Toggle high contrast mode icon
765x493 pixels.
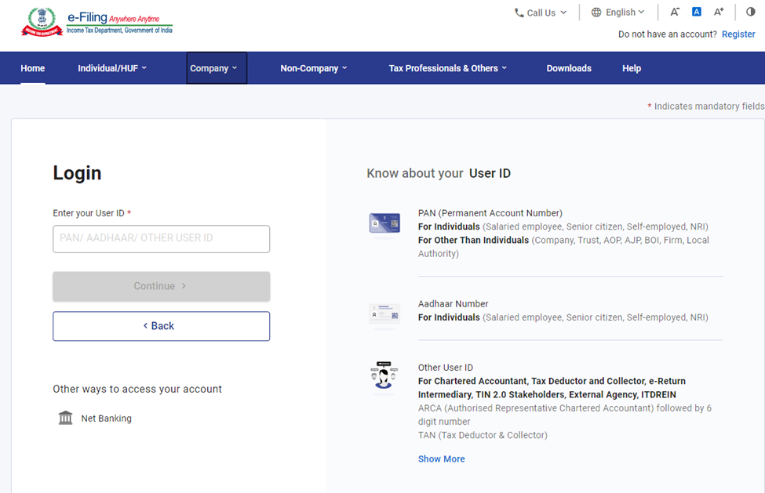click(750, 12)
